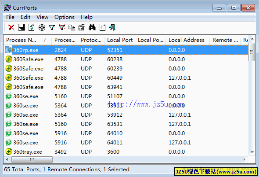Viewport: 259px width, 177px height.
Task: Click the HTML report page icon
Action: (102, 27)
